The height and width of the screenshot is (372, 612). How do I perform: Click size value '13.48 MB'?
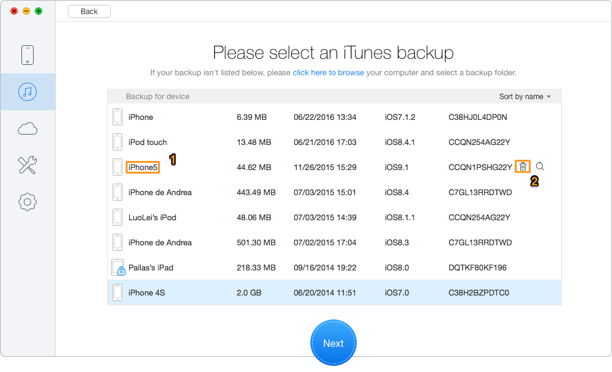pyautogui.click(x=254, y=142)
